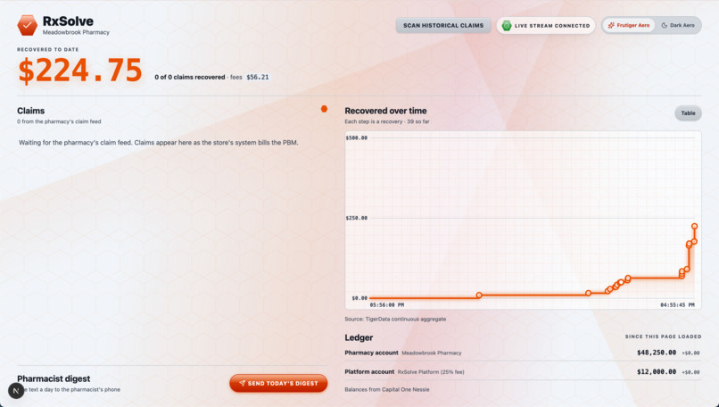Show the recovered data as Table
This screenshot has height=407, width=719.
688,112
